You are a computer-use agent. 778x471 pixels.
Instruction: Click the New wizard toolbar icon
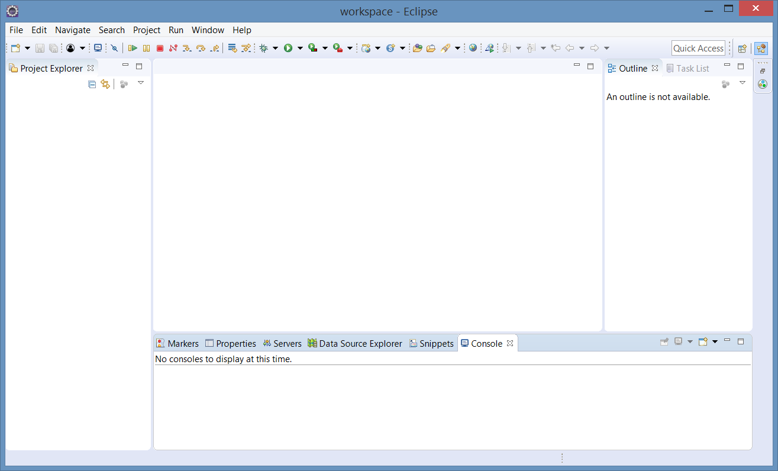click(15, 48)
